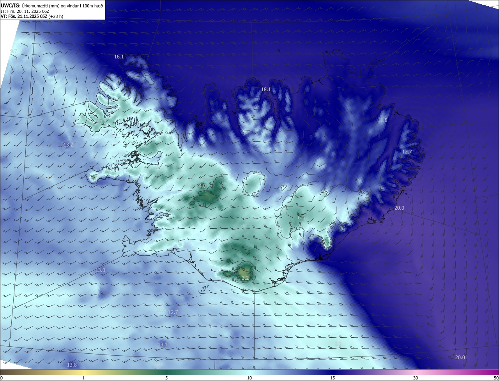Image resolution: width=499 pixels, height=381 pixels.
Task: Click the colorbar tick label 1
Action: pyautogui.click(x=83, y=378)
